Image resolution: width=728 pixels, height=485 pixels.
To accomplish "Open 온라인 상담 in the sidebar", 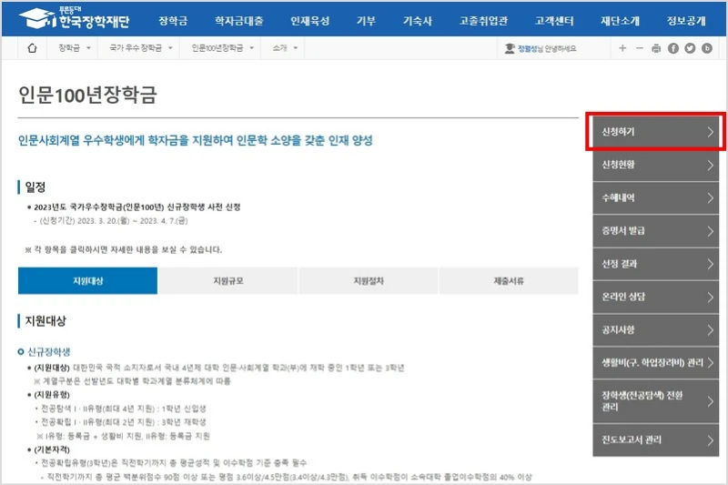I will pos(655,297).
